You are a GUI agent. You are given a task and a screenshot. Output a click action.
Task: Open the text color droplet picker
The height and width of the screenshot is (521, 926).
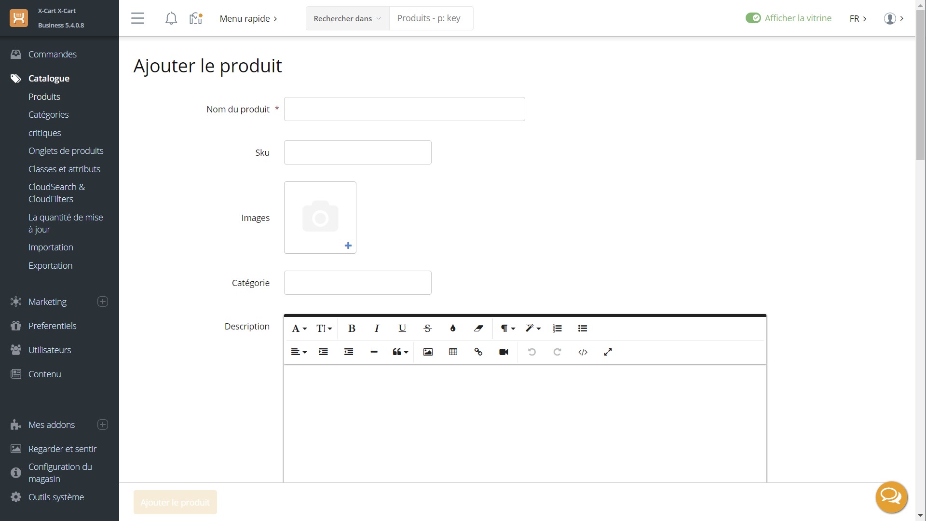(452, 329)
